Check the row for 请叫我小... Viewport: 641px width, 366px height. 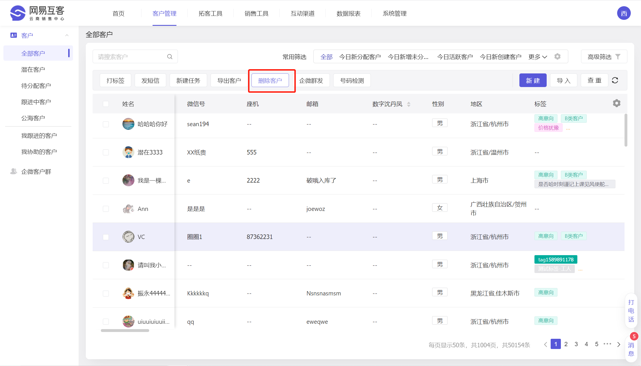pyautogui.click(x=106, y=265)
